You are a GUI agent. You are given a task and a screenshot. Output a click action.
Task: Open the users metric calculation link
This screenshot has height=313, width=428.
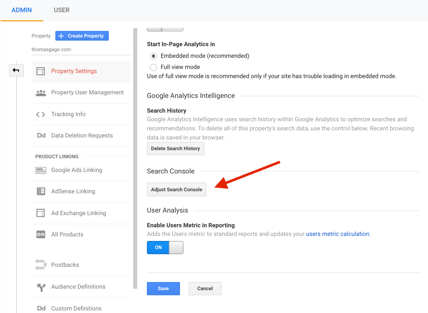tap(338, 234)
